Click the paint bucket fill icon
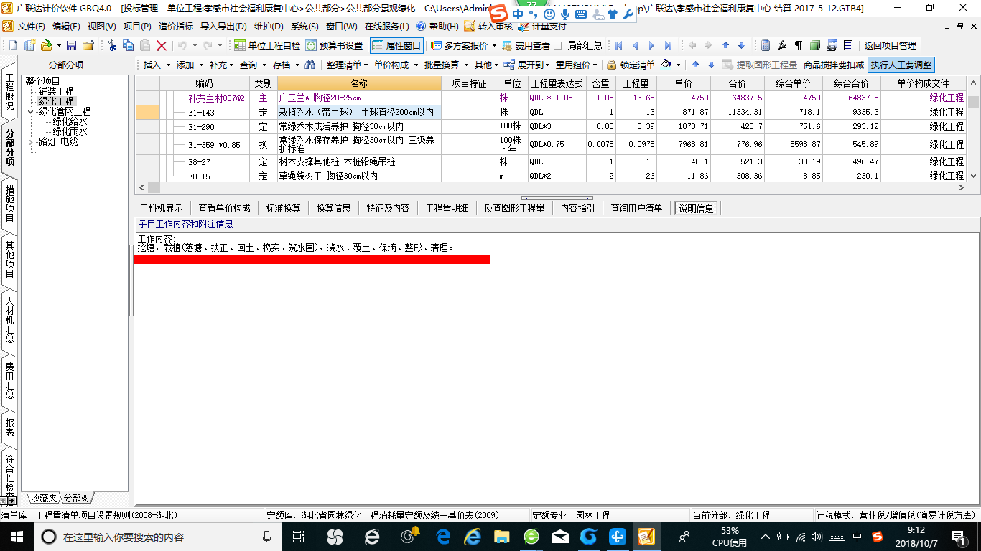This screenshot has width=981, height=551. coord(666,65)
